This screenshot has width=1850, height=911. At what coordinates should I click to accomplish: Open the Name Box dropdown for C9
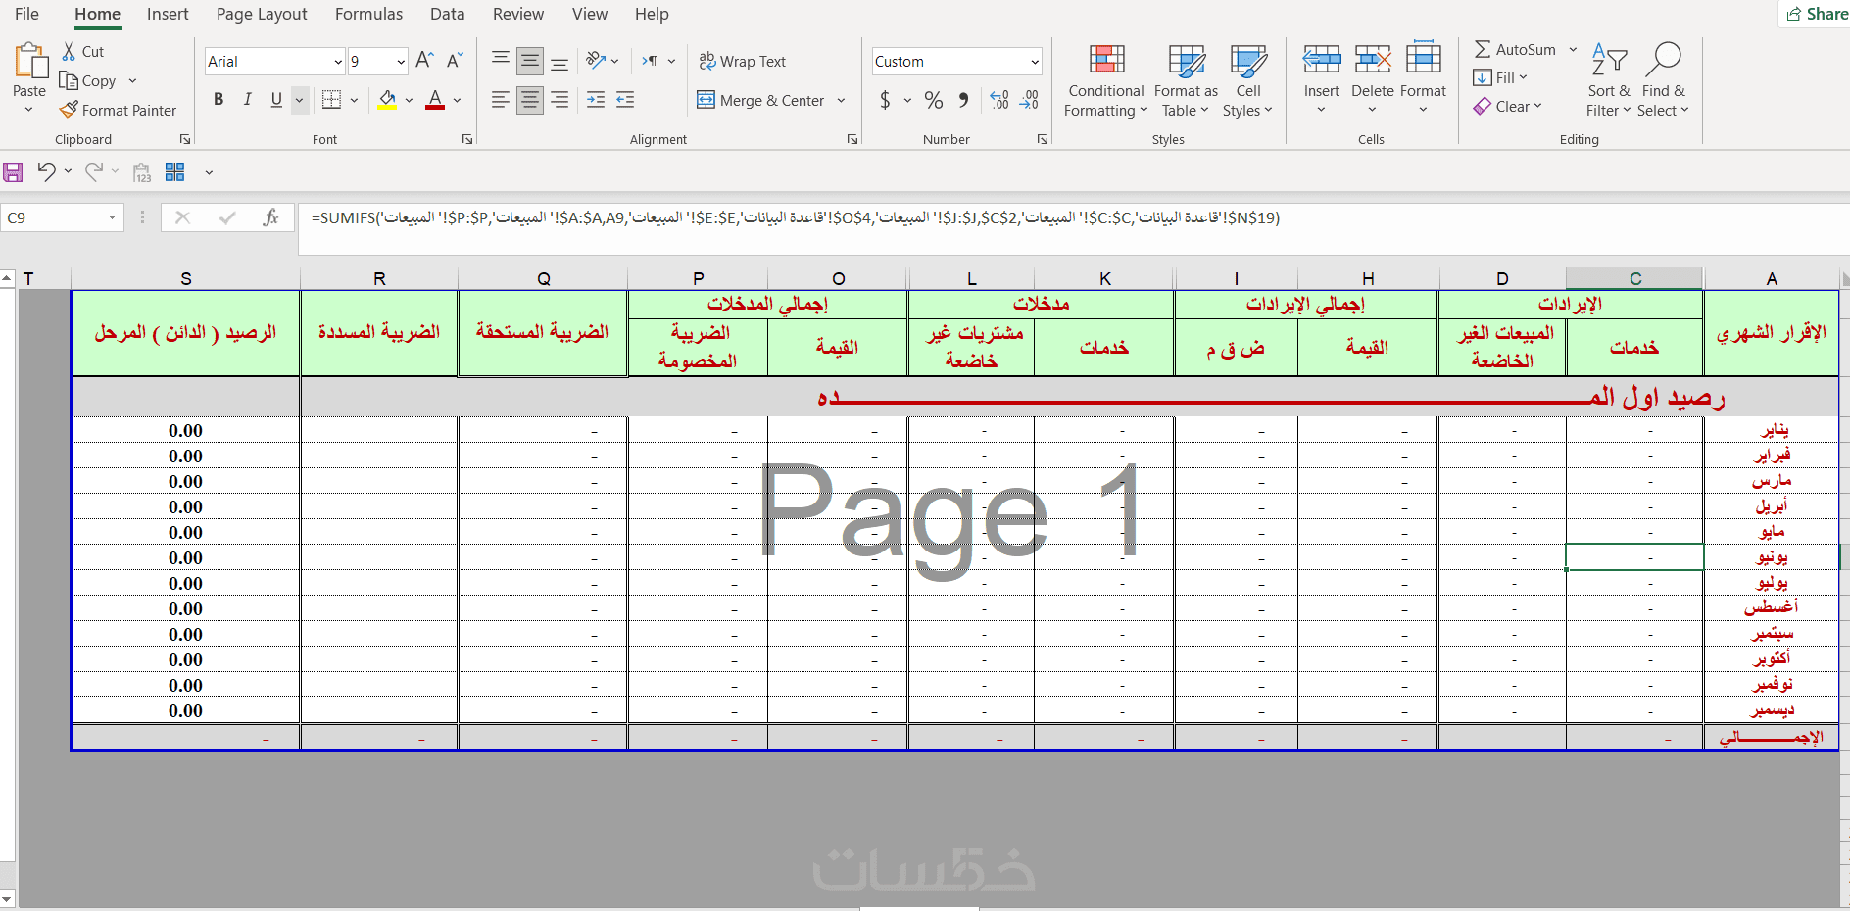tap(112, 217)
